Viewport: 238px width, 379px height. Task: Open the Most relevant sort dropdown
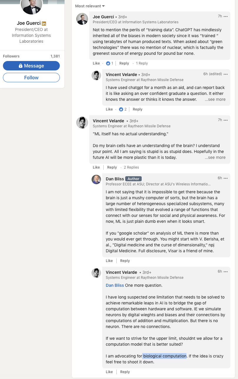coord(90,6)
